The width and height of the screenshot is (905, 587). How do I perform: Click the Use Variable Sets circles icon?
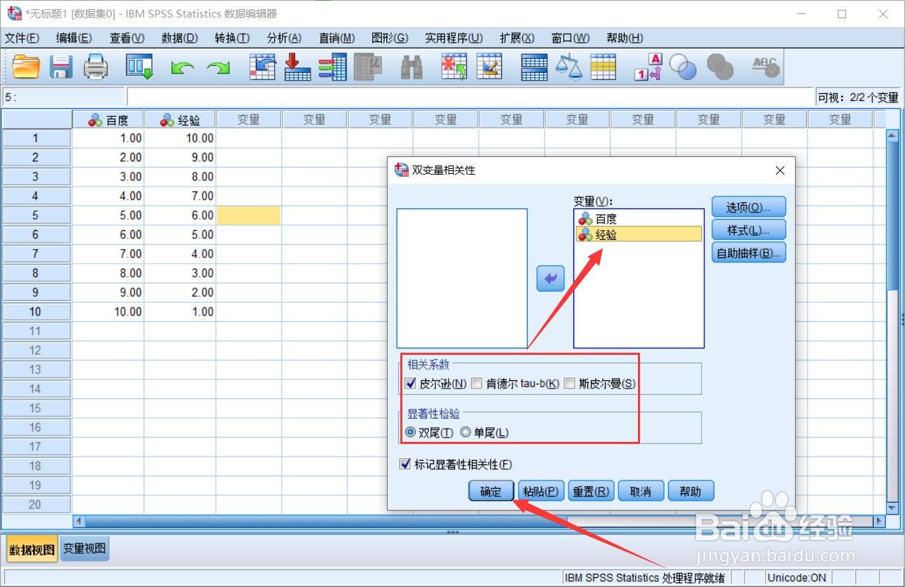pos(683,67)
